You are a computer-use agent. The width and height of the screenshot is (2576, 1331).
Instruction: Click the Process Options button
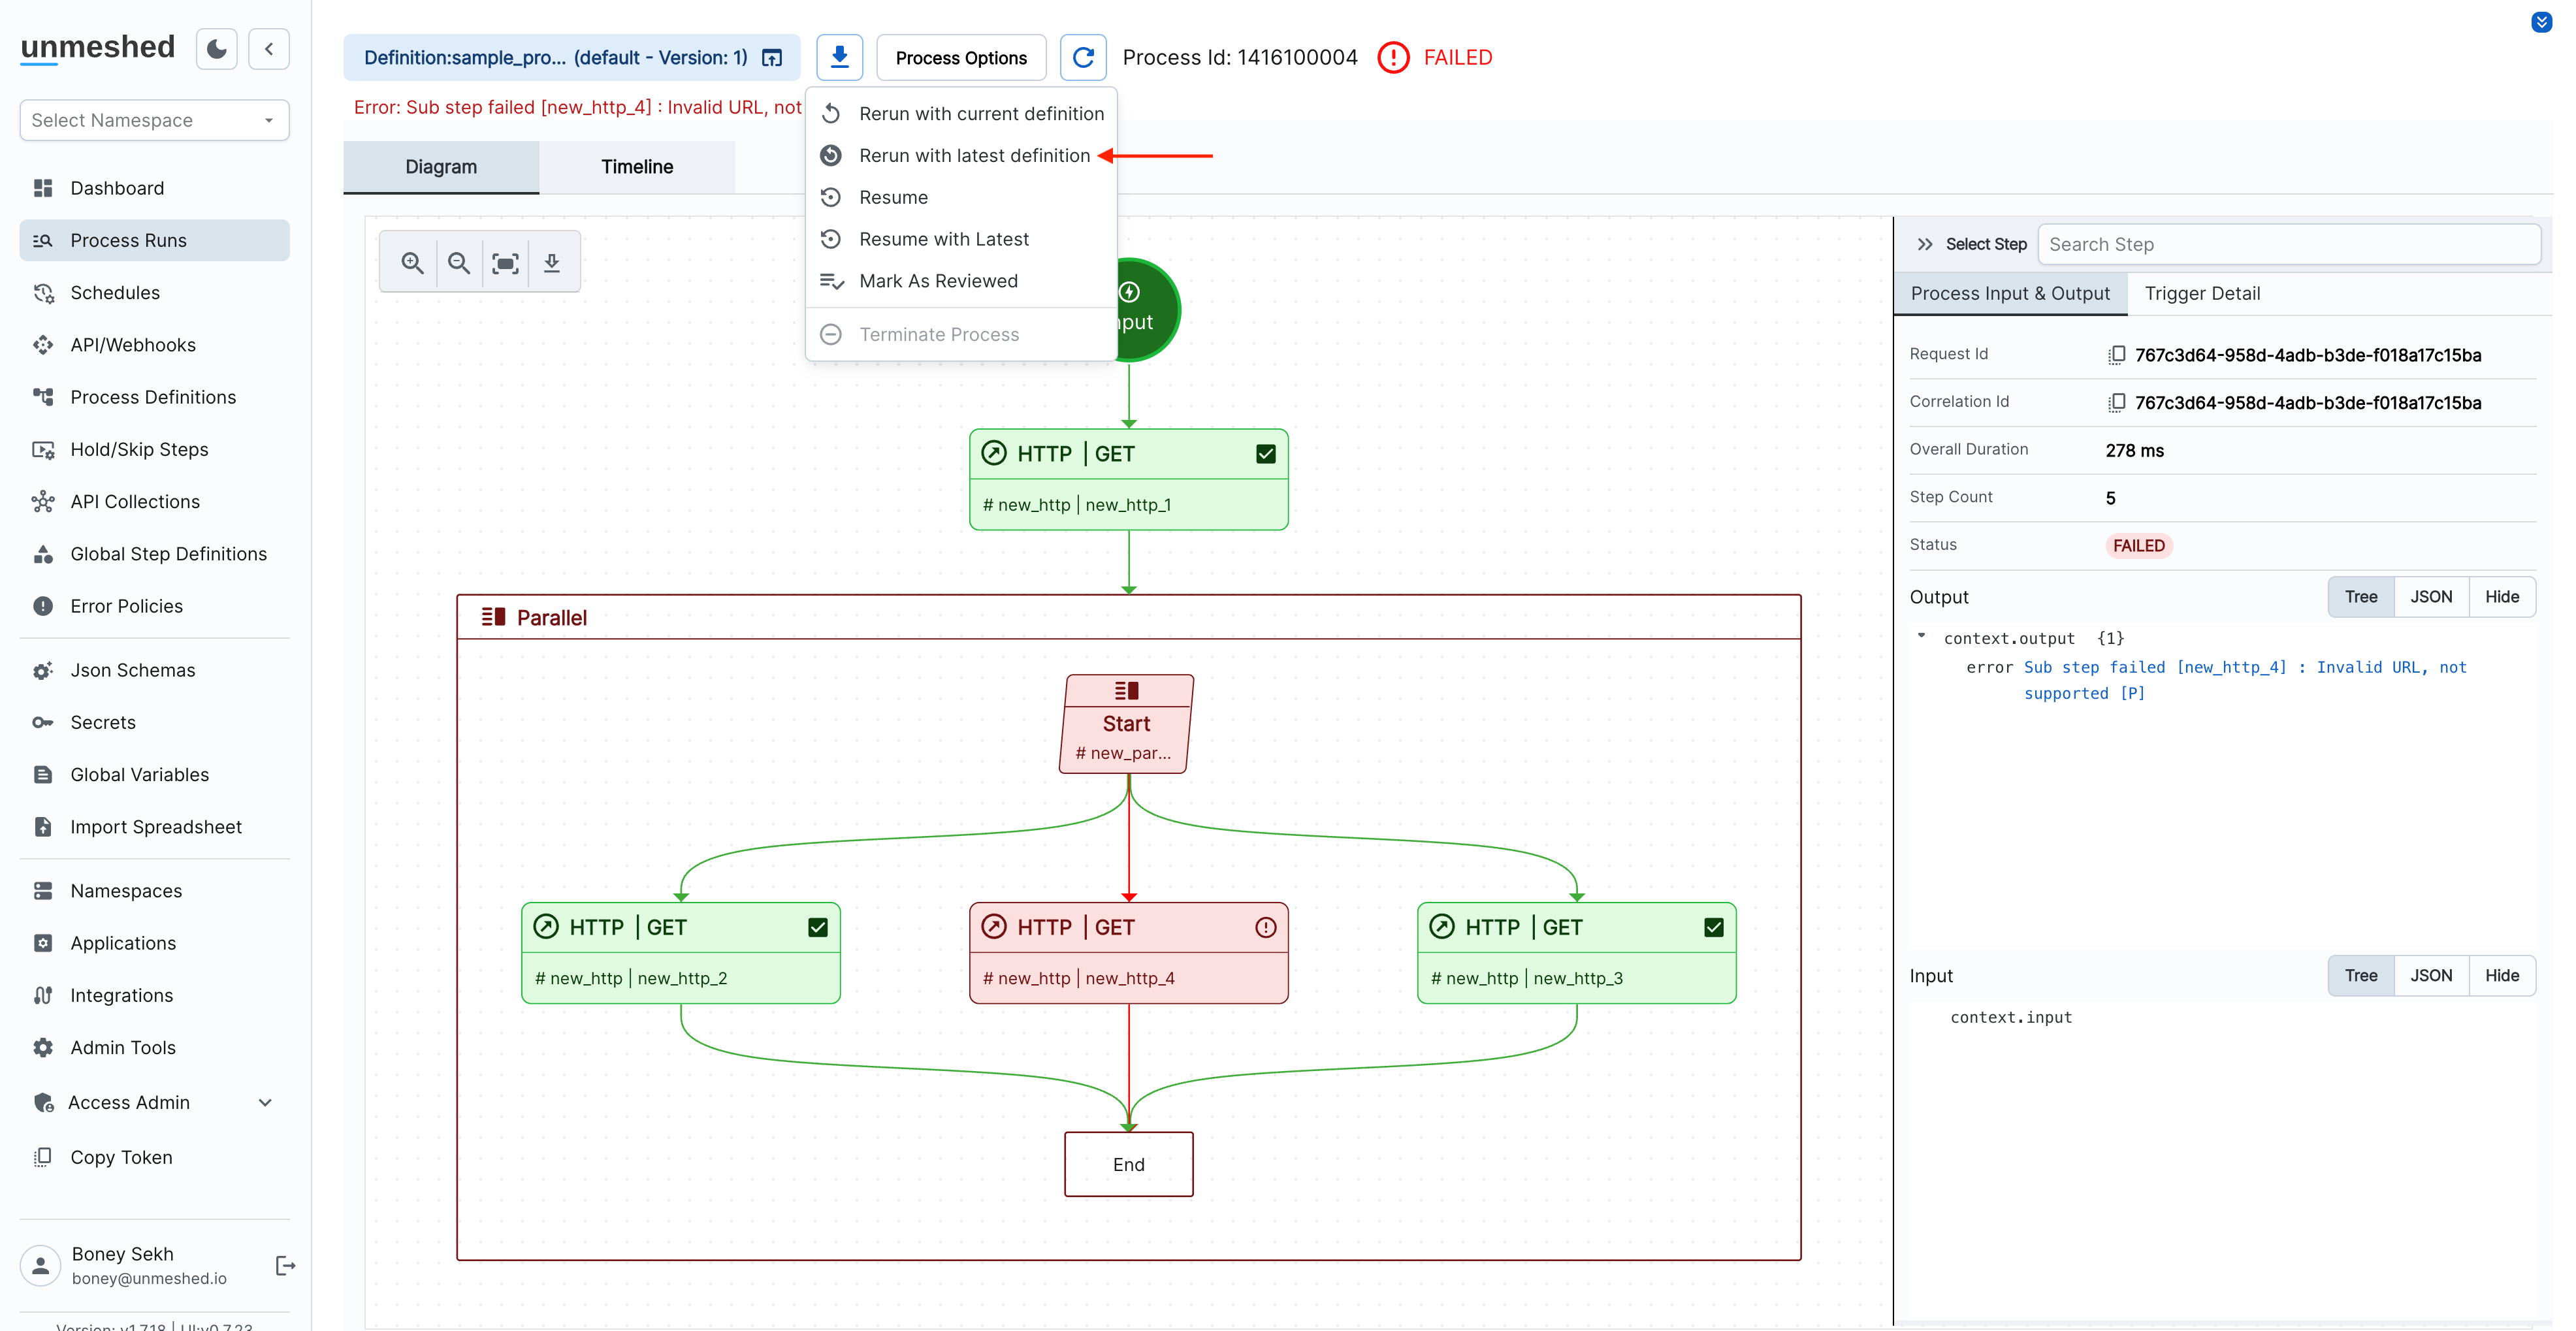961,58
